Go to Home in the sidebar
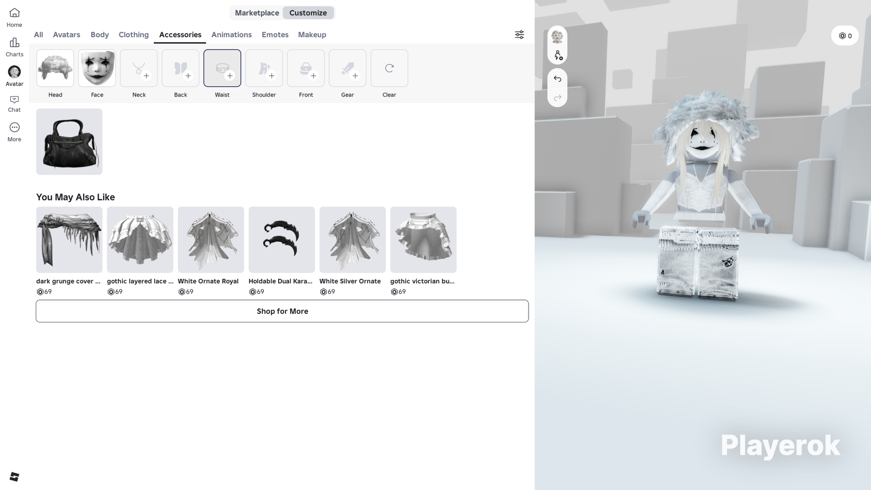This screenshot has width=871, height=490. pos(14,18)
